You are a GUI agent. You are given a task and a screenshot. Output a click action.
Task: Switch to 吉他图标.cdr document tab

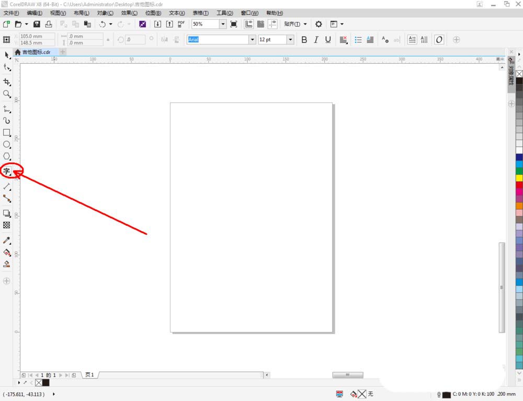tap(36, 52)
